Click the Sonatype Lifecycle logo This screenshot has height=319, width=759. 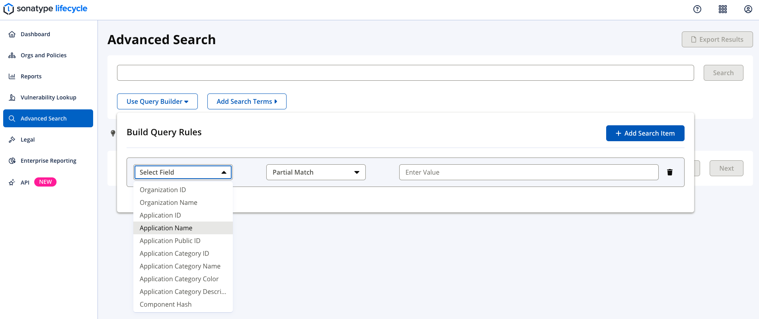click(x=45, y=9)
